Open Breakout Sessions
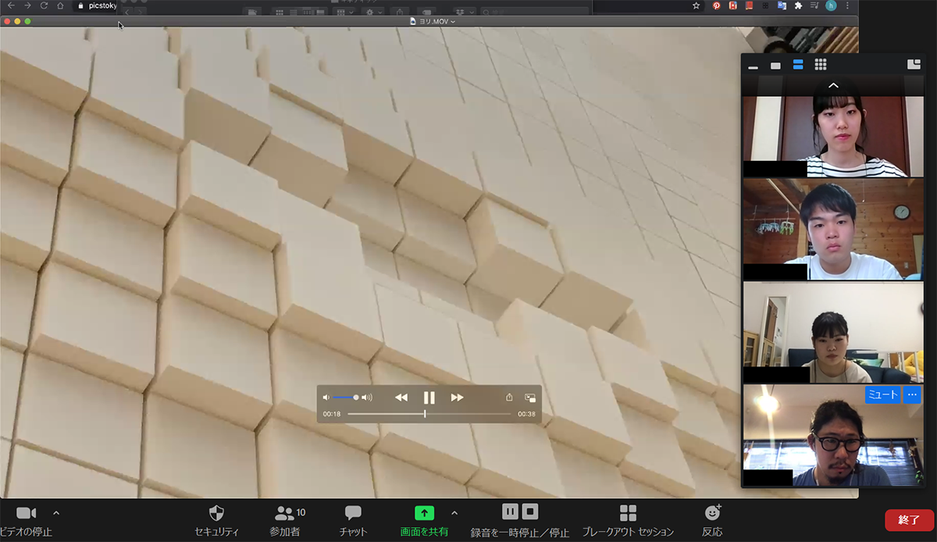The height and width of the screenshot is (542, 937). tap(628, 513)
